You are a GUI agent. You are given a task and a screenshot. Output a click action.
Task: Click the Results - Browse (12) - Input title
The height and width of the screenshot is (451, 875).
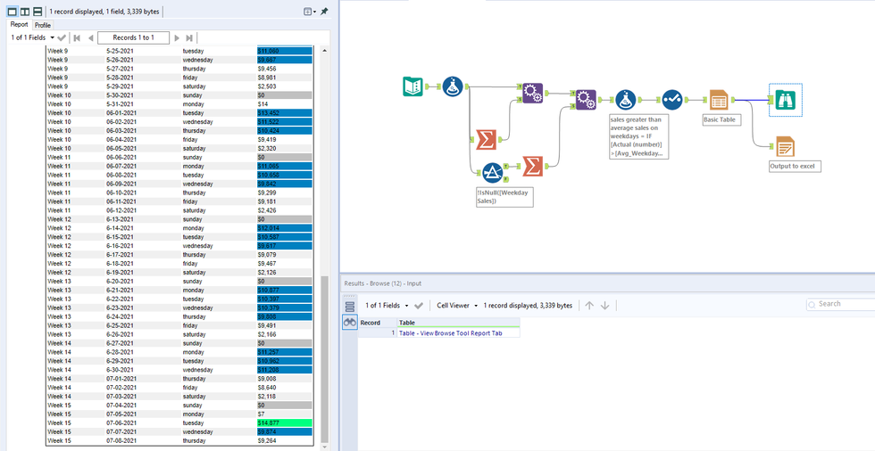[x=383, y=283]
